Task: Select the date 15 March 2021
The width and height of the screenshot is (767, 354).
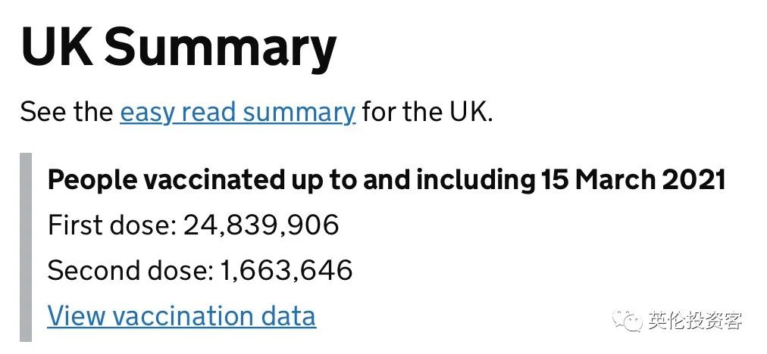Action: [x=633, y=180]
